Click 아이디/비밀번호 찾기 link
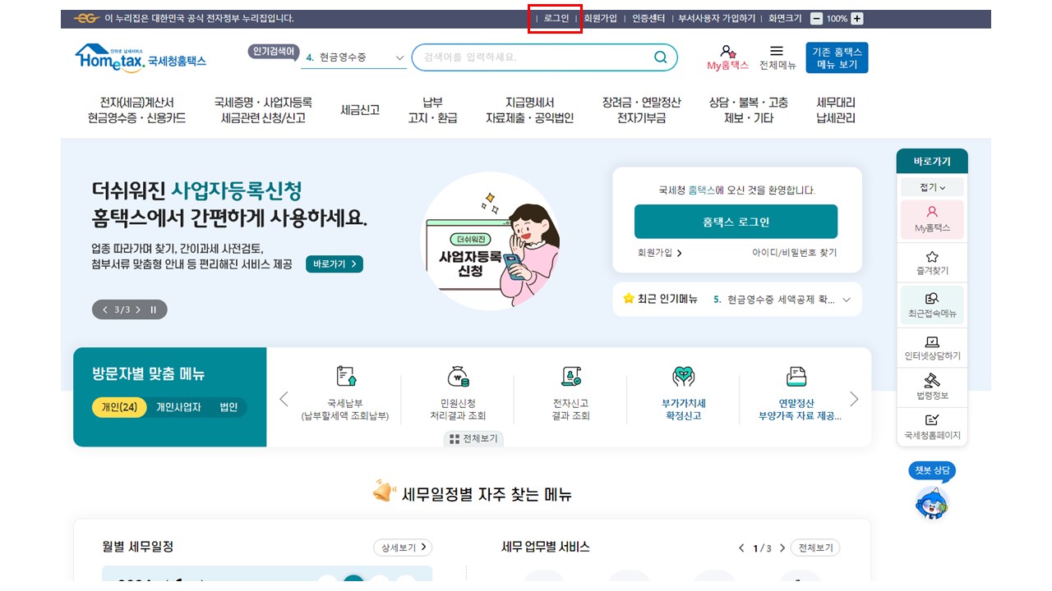The height and width of the screenshot is (591, 1052). [795, 253]
